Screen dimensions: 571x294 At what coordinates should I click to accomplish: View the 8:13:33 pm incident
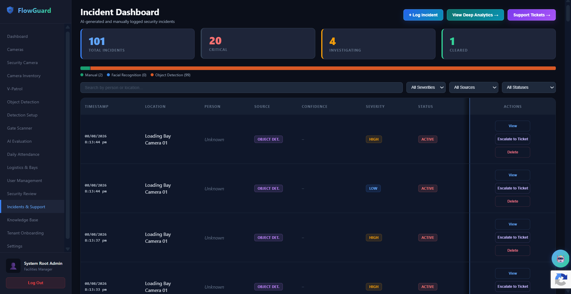click(512, 273)
